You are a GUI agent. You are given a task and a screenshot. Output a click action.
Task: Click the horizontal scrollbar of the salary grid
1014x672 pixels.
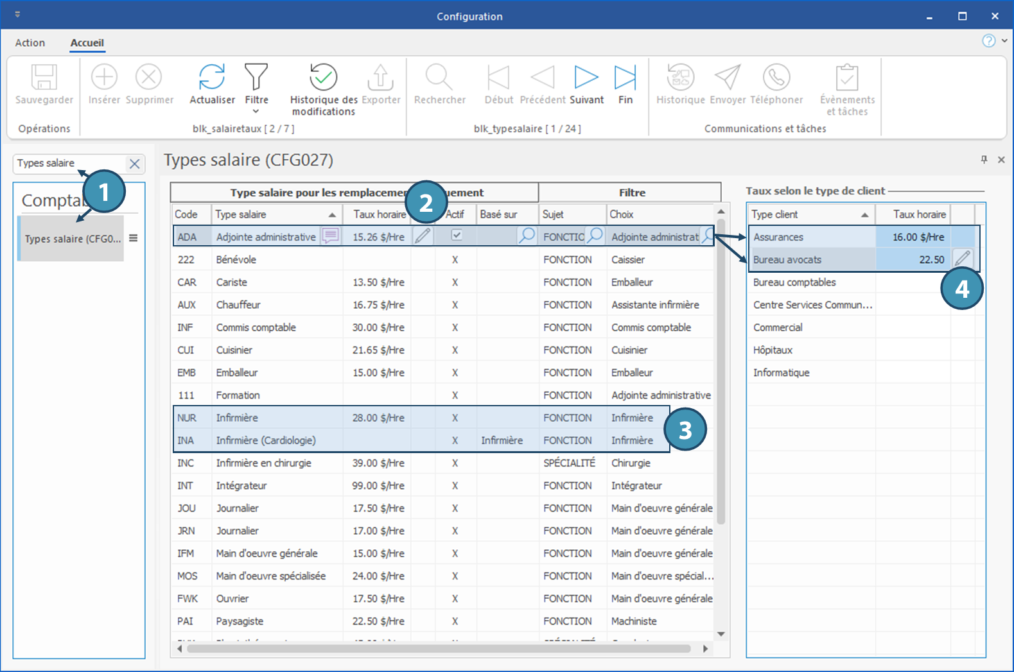pyautogui.click(x=439, y=649)
